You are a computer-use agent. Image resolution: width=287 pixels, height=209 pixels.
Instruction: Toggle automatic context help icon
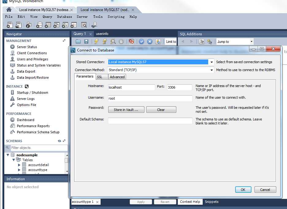click(209, 42)
